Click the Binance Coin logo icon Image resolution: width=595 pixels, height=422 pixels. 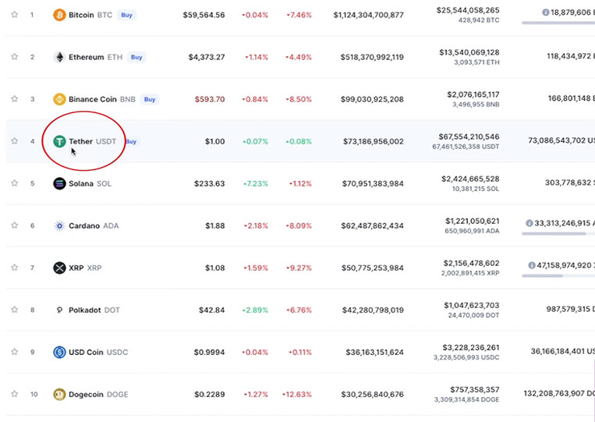[x=59, y=99]
